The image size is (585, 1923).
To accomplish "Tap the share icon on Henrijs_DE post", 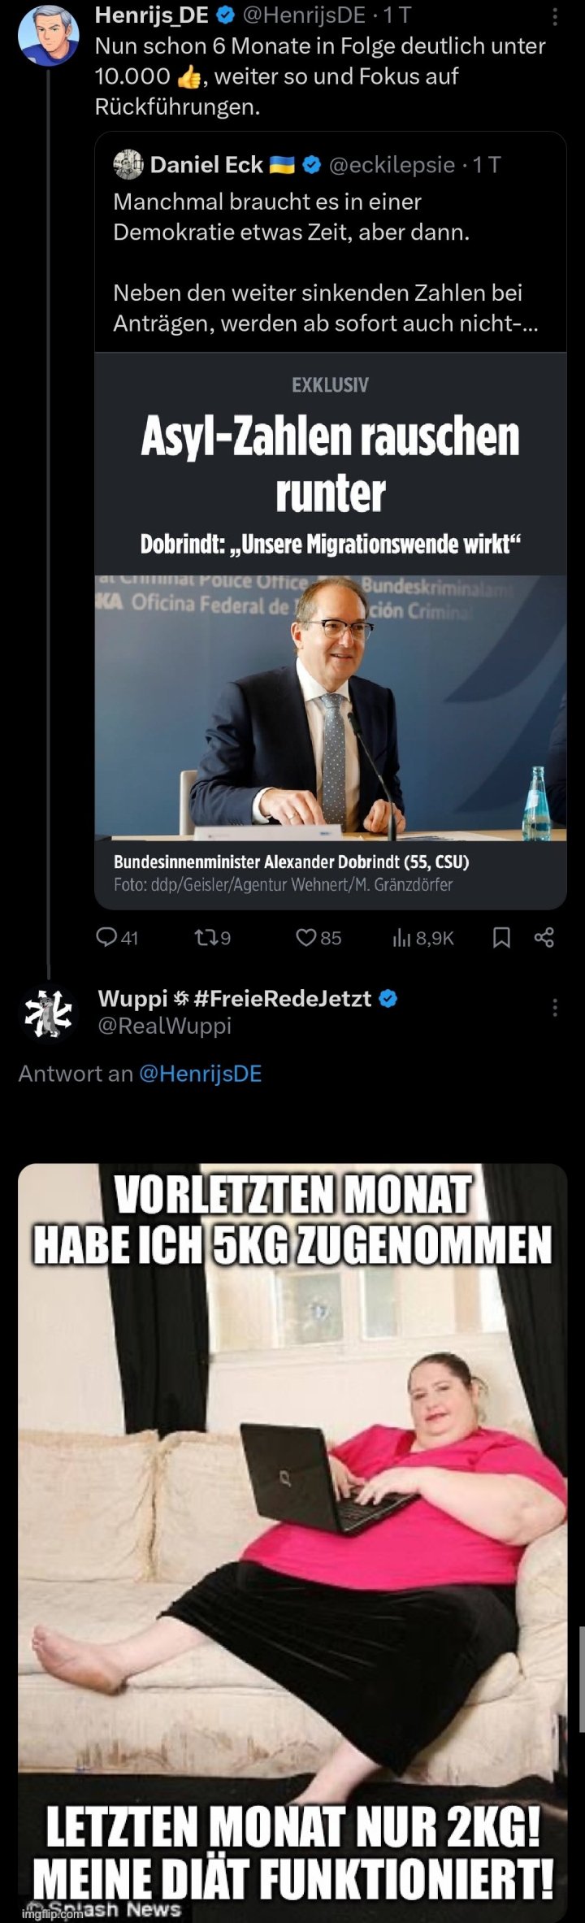I will click(x=544, y=938).
